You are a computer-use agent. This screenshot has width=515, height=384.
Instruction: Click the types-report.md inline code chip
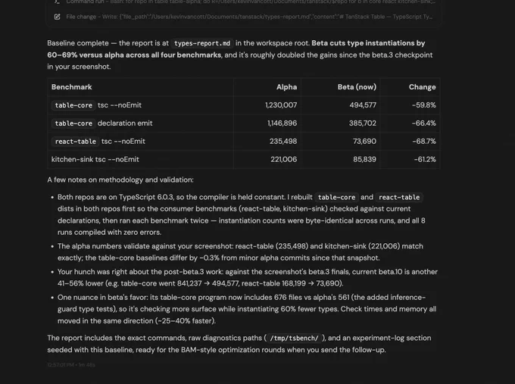click(x=202, y=43)
